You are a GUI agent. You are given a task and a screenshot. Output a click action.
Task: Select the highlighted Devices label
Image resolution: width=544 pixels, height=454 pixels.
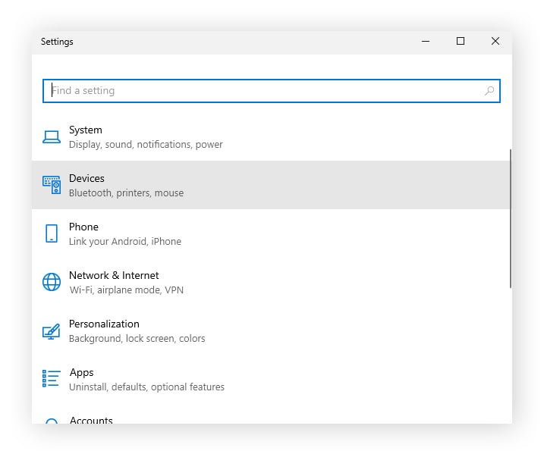point(86,178)
